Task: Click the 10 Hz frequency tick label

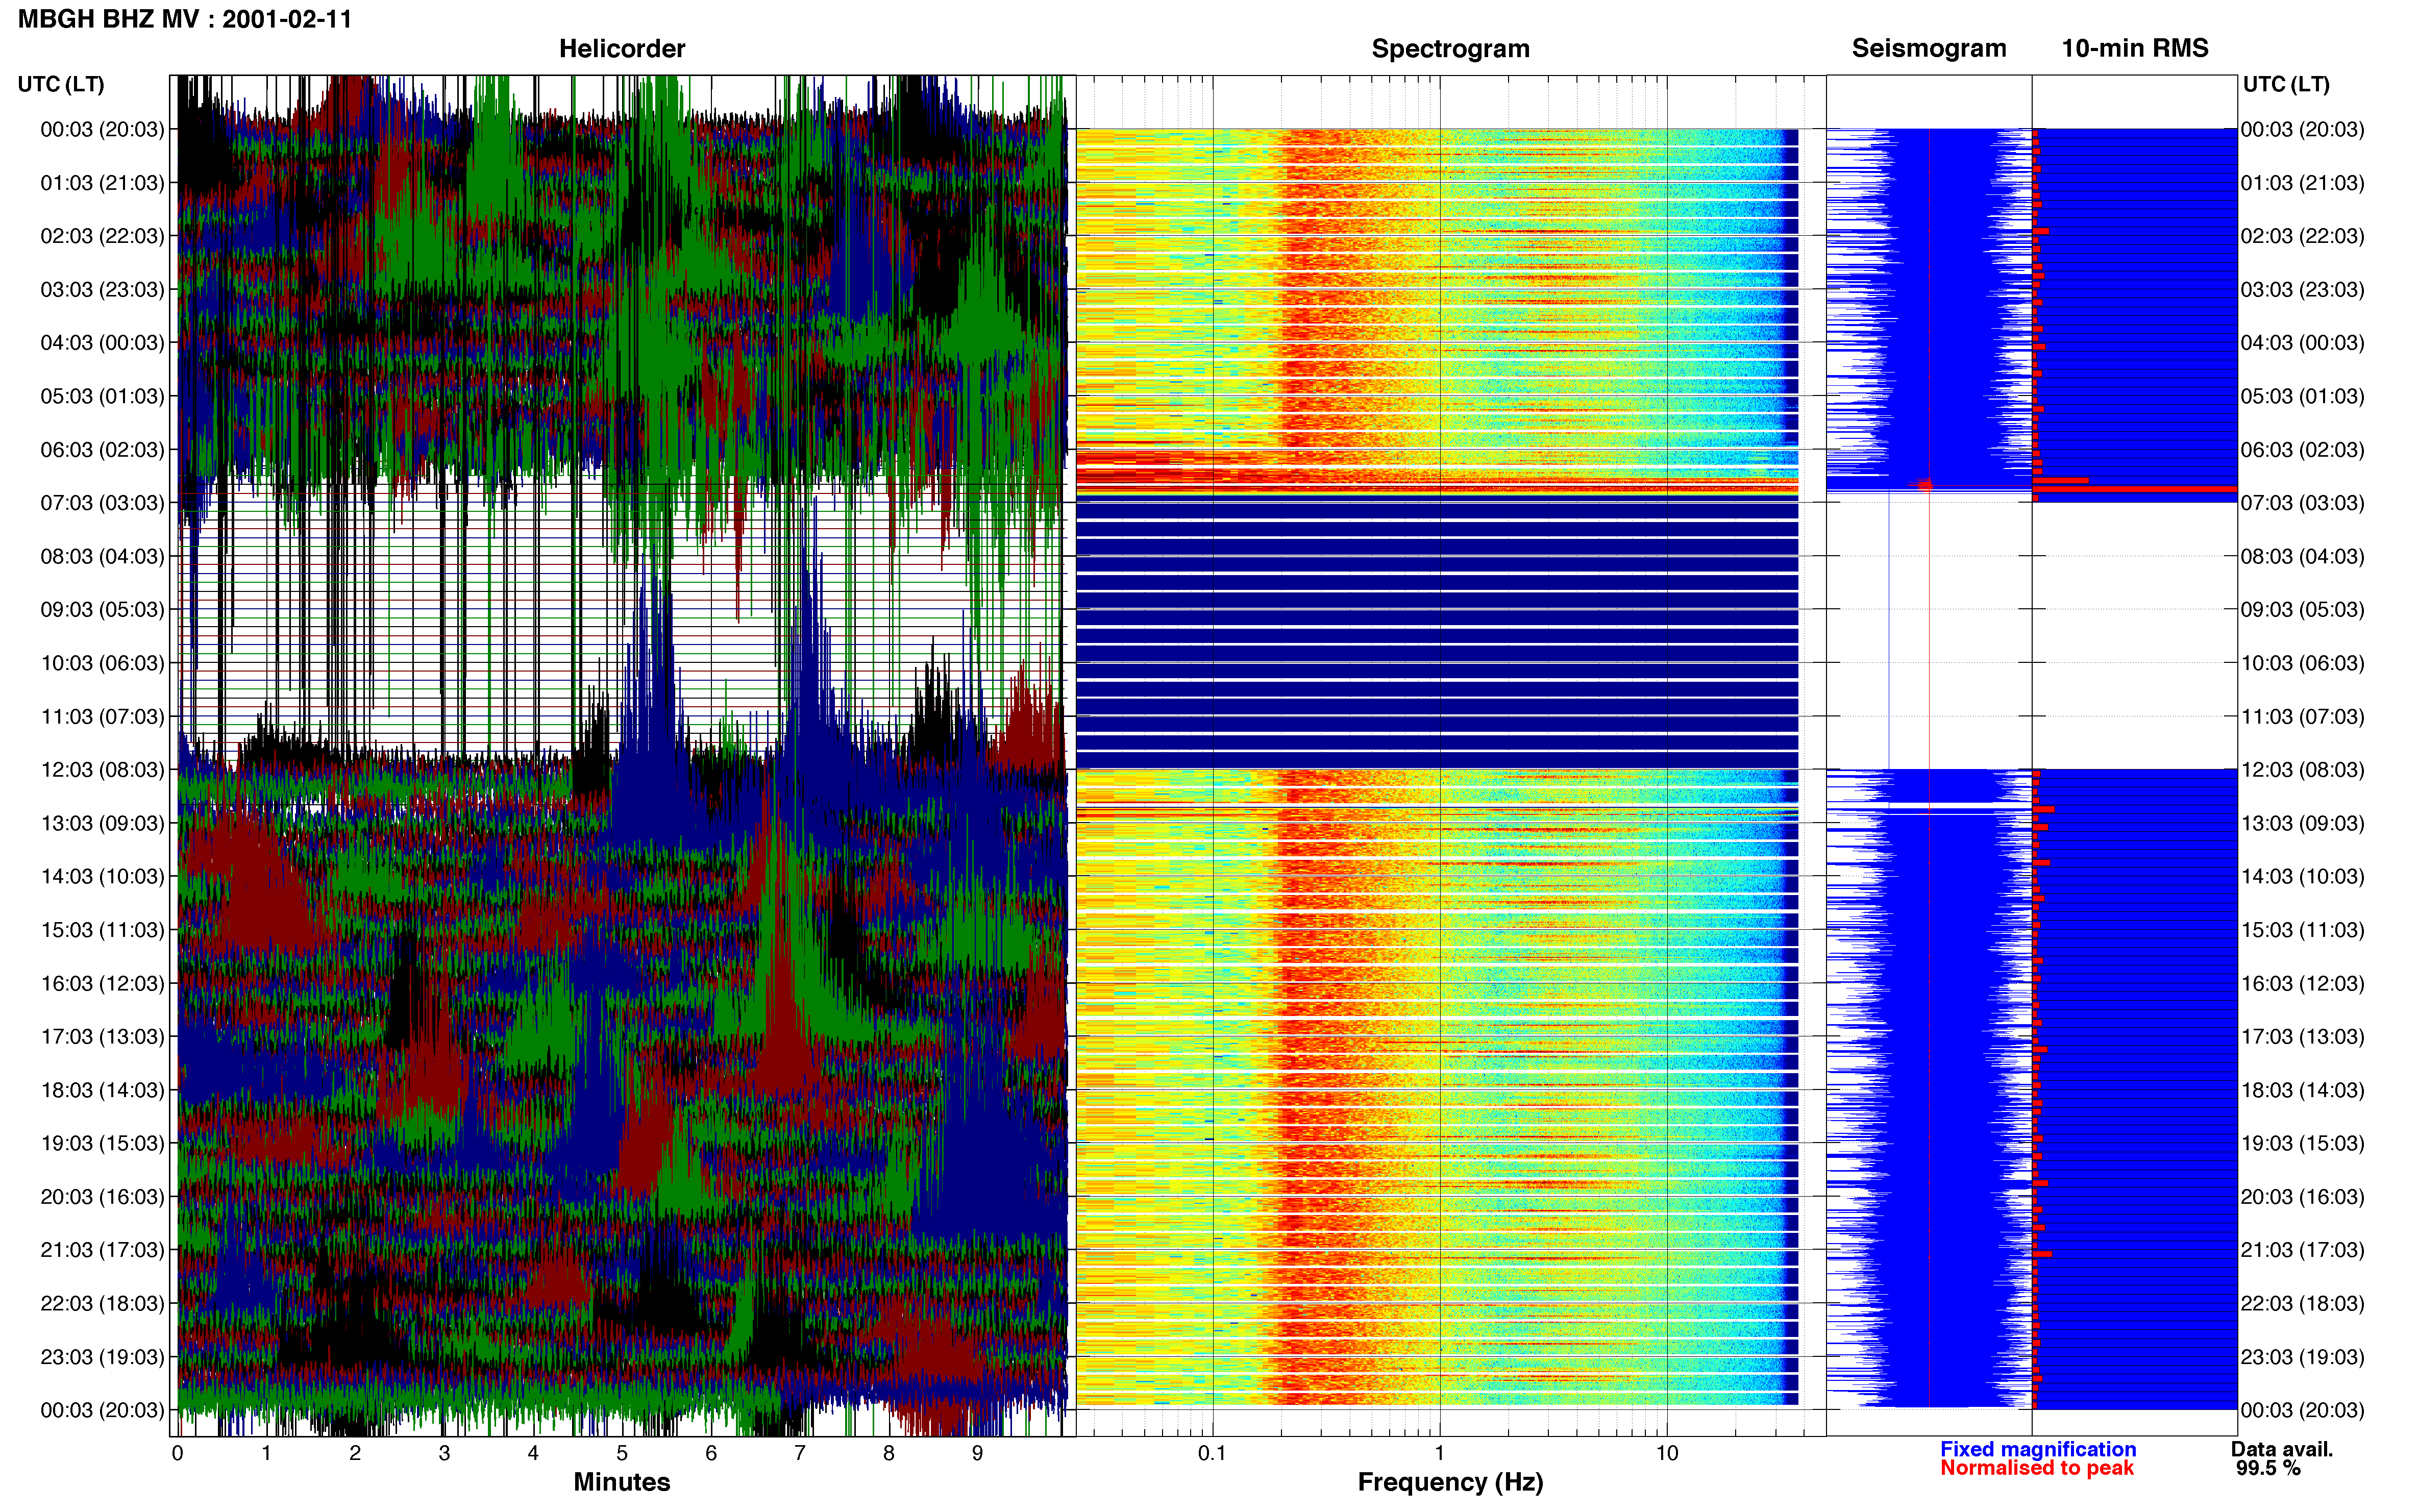Action: [x=1666, y=1453]
